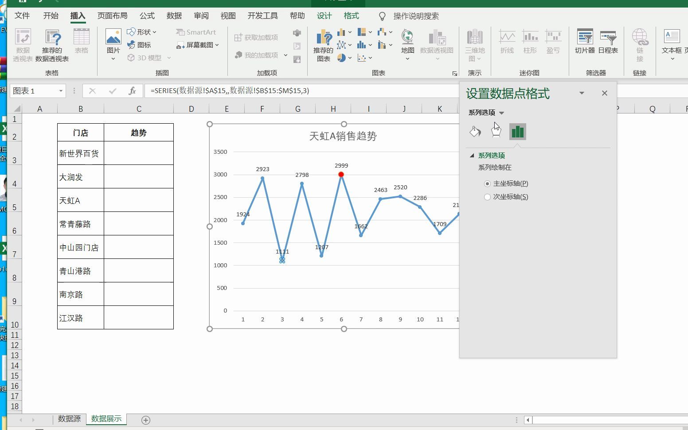Select the pie chart insert icon

[342, 58]
